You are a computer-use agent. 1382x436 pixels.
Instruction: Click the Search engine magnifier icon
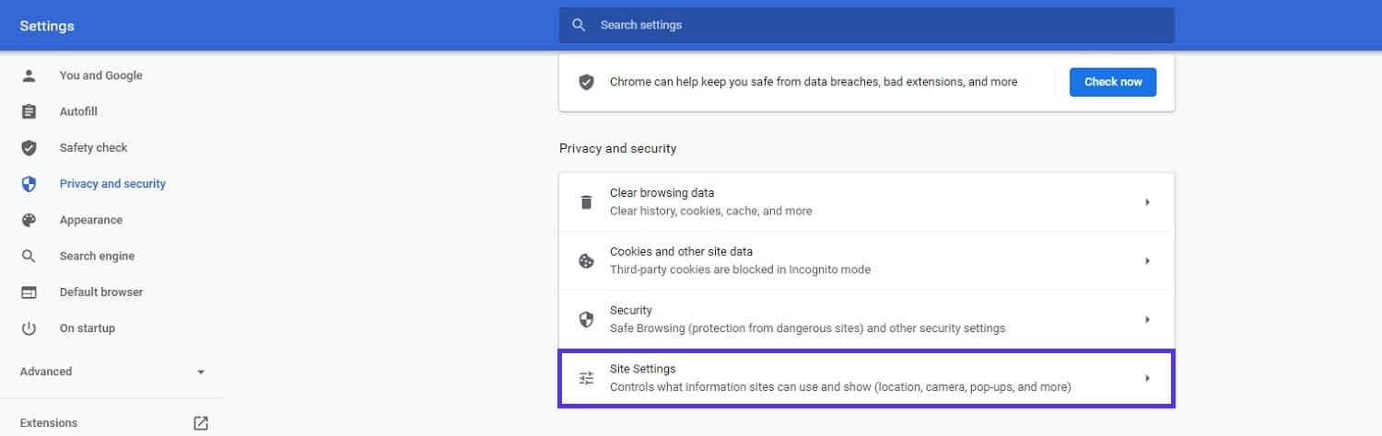(x=29, y=257)
